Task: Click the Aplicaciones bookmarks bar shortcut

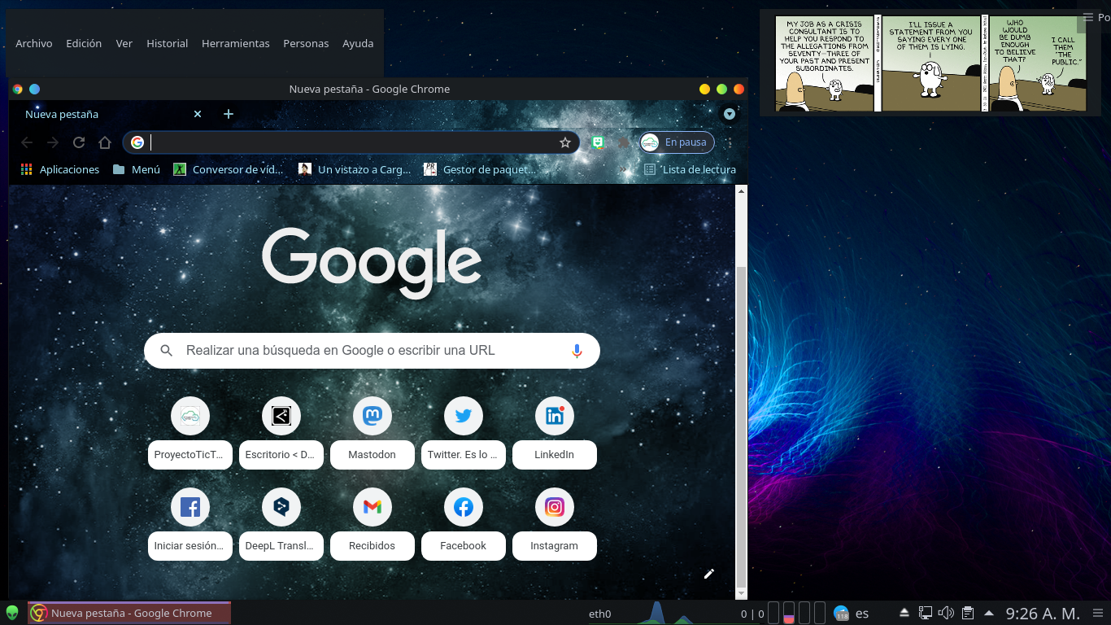Action: (60, 169)
